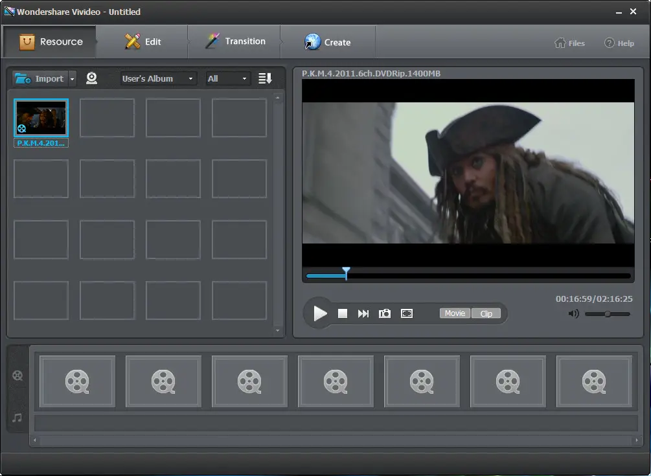Select the video track icon on the timeline

[x=17, y=376]
